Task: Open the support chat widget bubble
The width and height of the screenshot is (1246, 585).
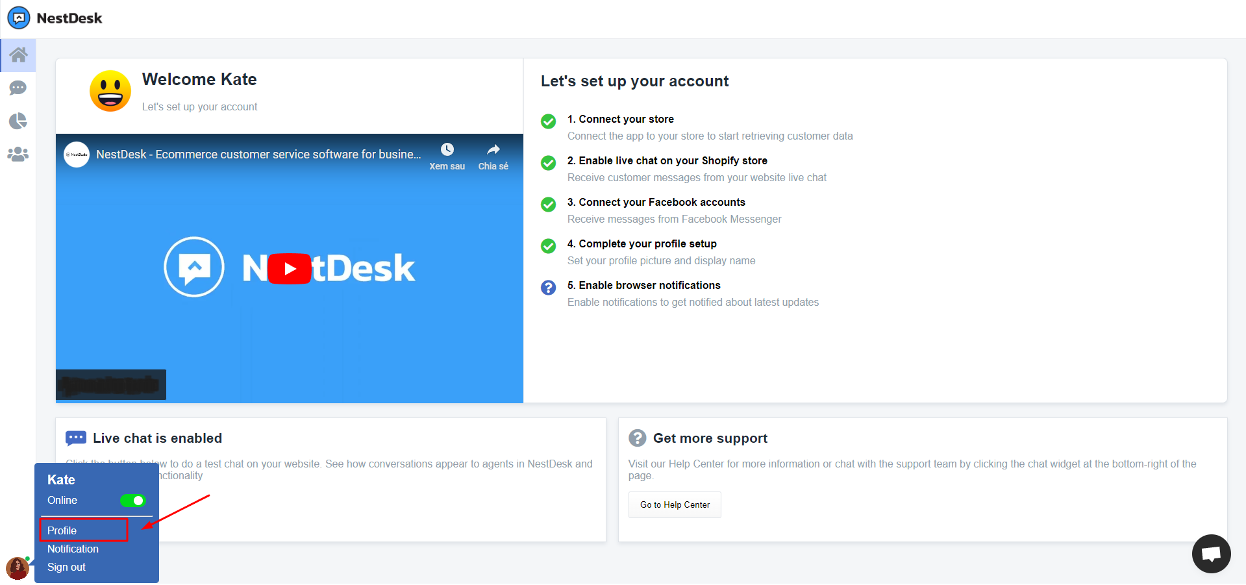Action: point(1212,554)
